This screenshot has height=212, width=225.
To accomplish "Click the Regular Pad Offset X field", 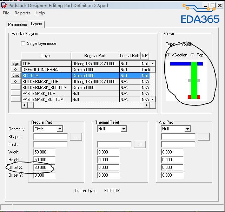I will [x=44, y=167].
